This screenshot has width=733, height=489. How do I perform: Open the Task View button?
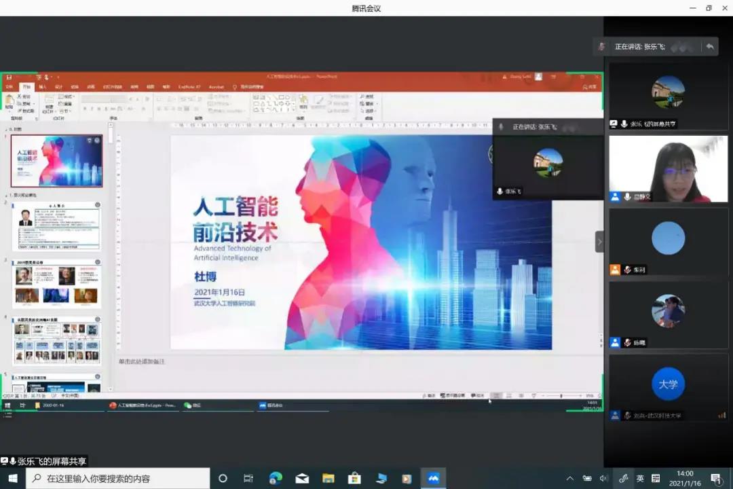click(x=248, y=478)
